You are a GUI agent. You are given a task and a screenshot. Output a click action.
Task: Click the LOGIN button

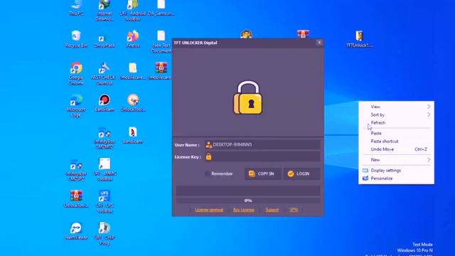tap(301, 174)
